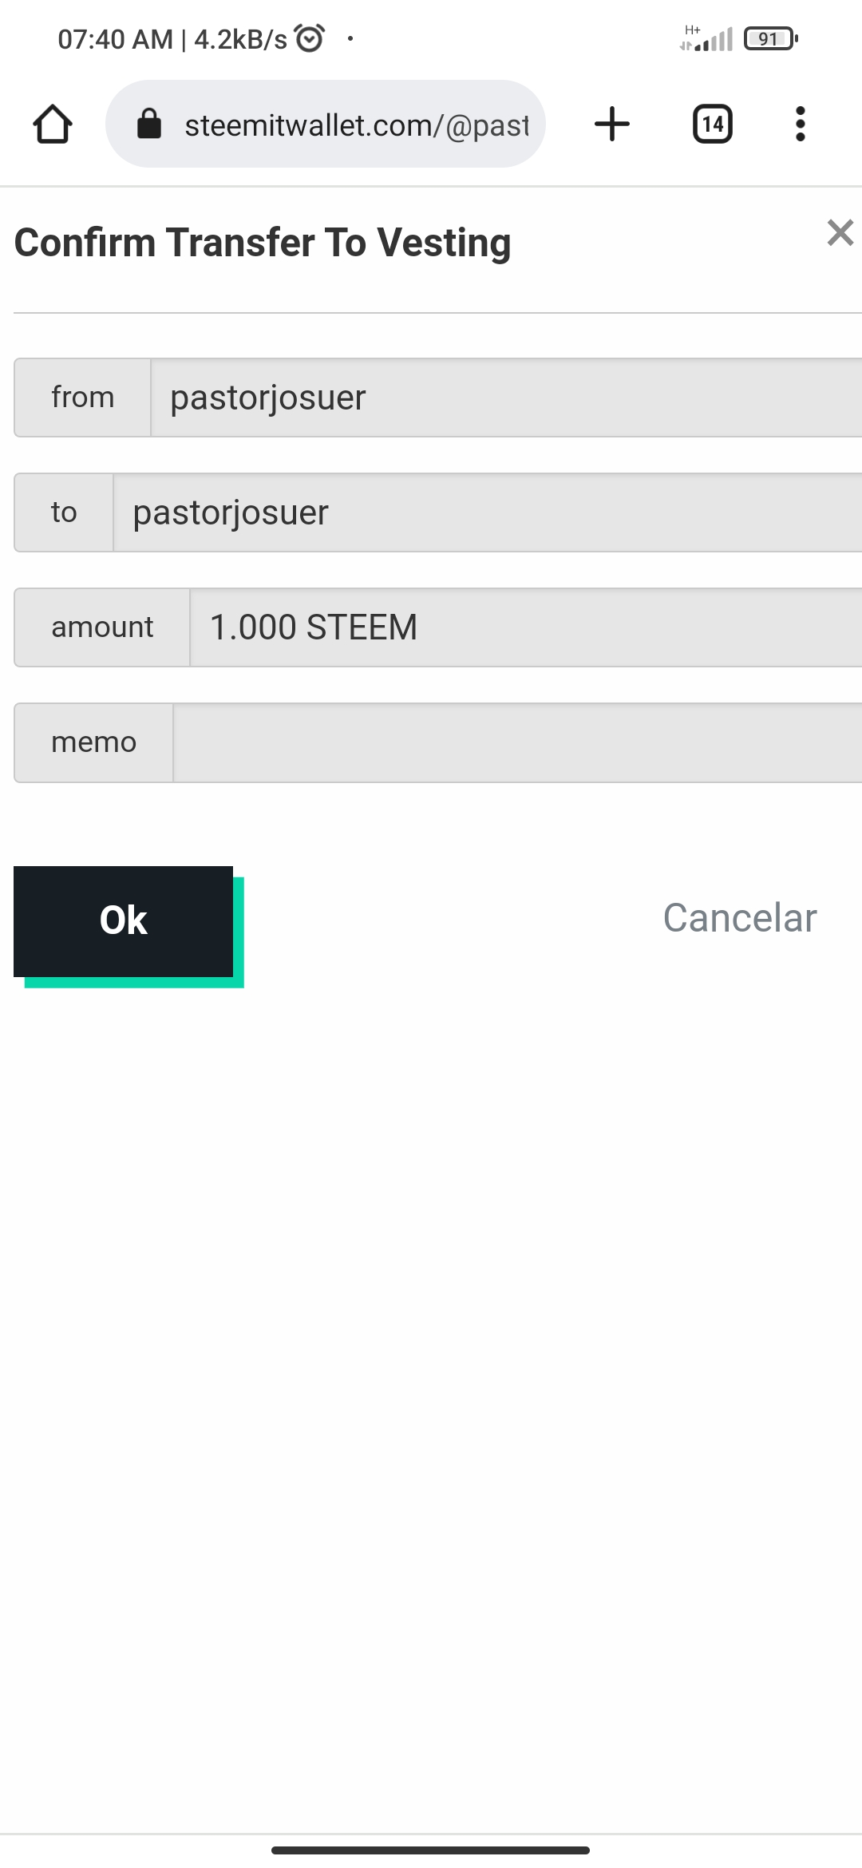Tap the lock icon in address bar
Image resolution: width=862 pixels, height=1868 pixels.
pyautogui.click(x=149, y=125)
